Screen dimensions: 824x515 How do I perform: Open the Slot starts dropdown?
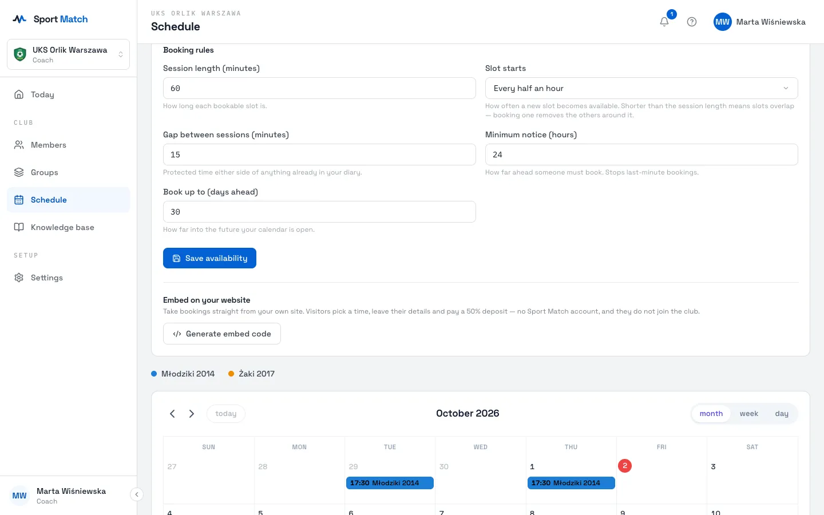[x=641, y=88]
